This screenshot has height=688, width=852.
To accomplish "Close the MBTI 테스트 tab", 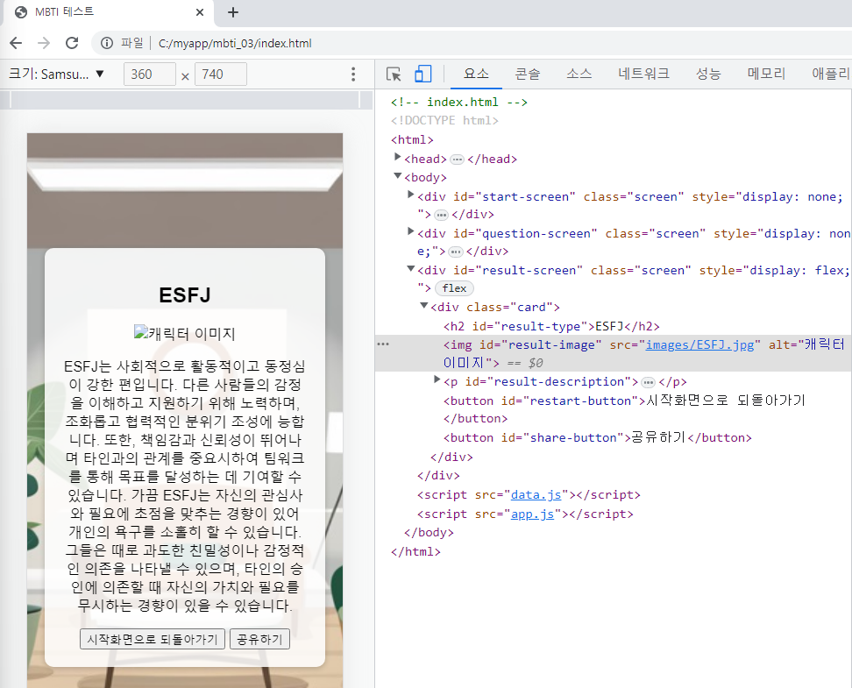I will click(x=200, y=12).
